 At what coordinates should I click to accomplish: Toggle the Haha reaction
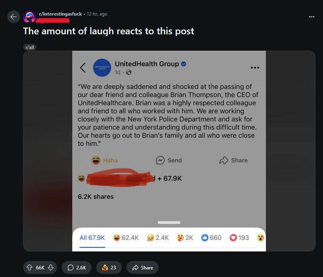(105, 160)
